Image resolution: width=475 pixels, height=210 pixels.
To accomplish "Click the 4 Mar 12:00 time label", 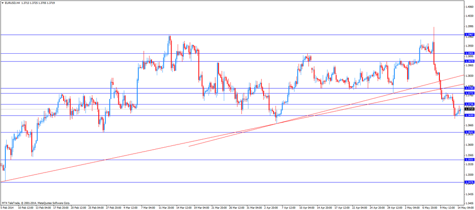I will 130,208.
